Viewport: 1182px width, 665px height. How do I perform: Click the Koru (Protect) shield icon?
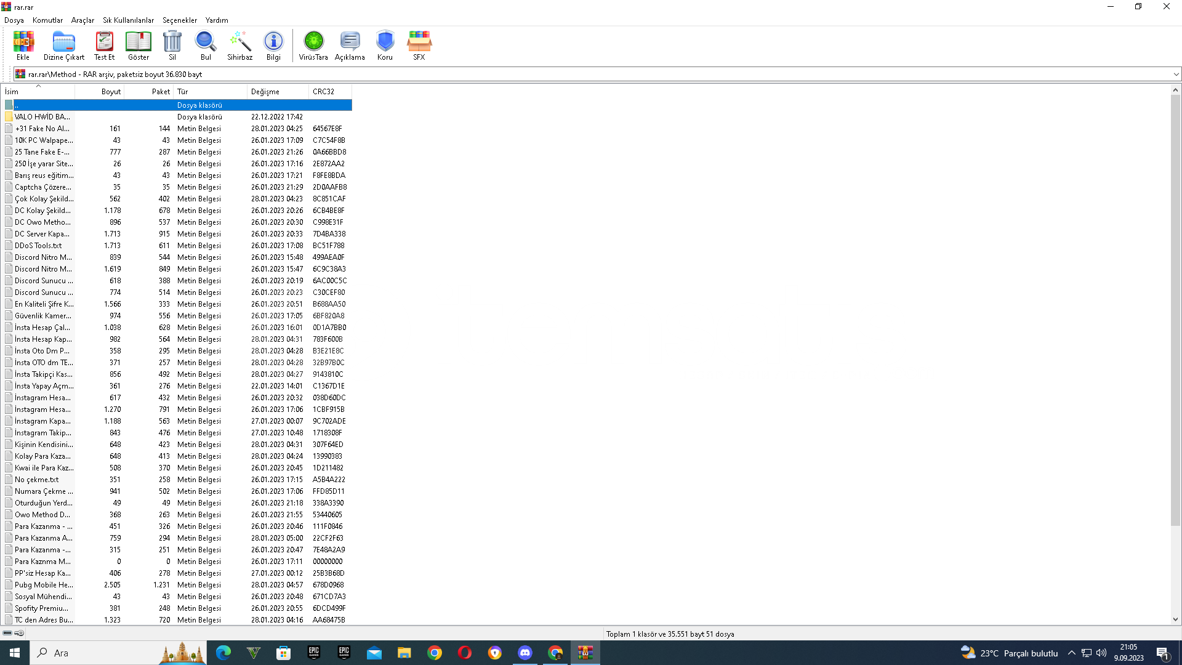[x=385, y=45]
